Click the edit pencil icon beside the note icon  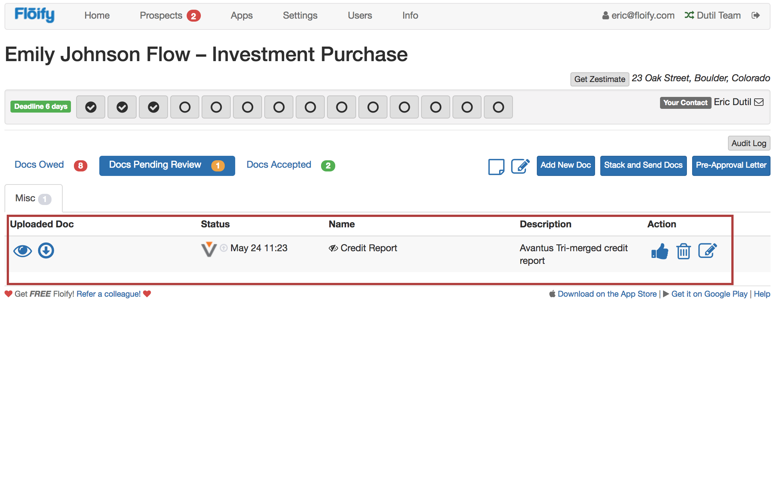[x=520, y=166]
